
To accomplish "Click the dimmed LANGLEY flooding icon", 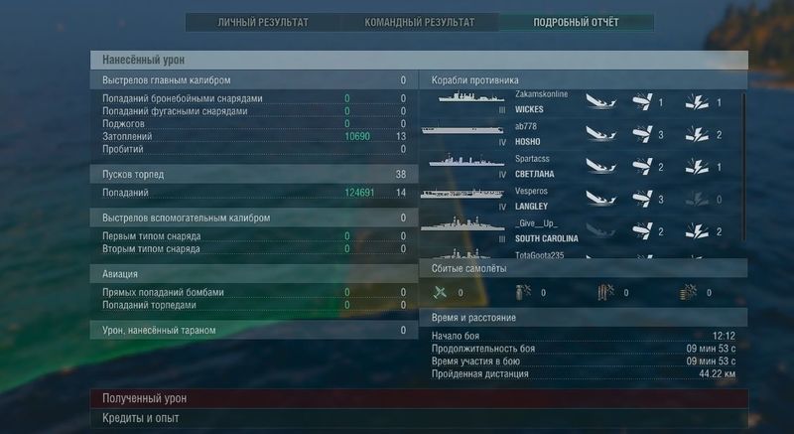I will click(698, 199).
